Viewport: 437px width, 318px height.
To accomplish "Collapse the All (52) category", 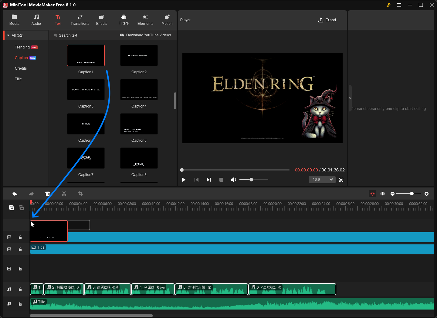I will [8, 35].
